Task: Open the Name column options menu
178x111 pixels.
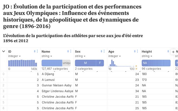Action: [x=71, y=51]
